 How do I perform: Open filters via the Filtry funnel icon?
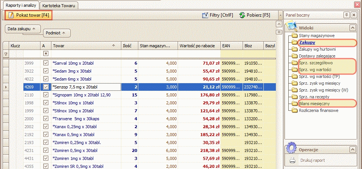205,15
